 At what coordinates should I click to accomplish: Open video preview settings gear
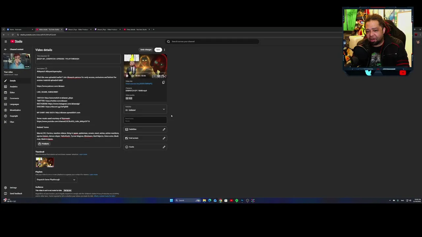coord(158,76)
